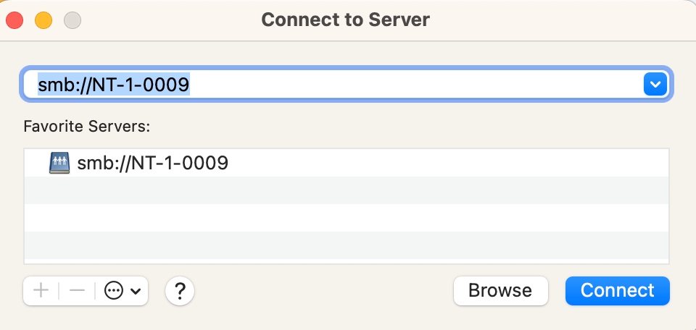Image resolution: width=696 pixels, height=330 pixels.
Task: Click the shared server icon in favorites
Action: click(59, 163)
